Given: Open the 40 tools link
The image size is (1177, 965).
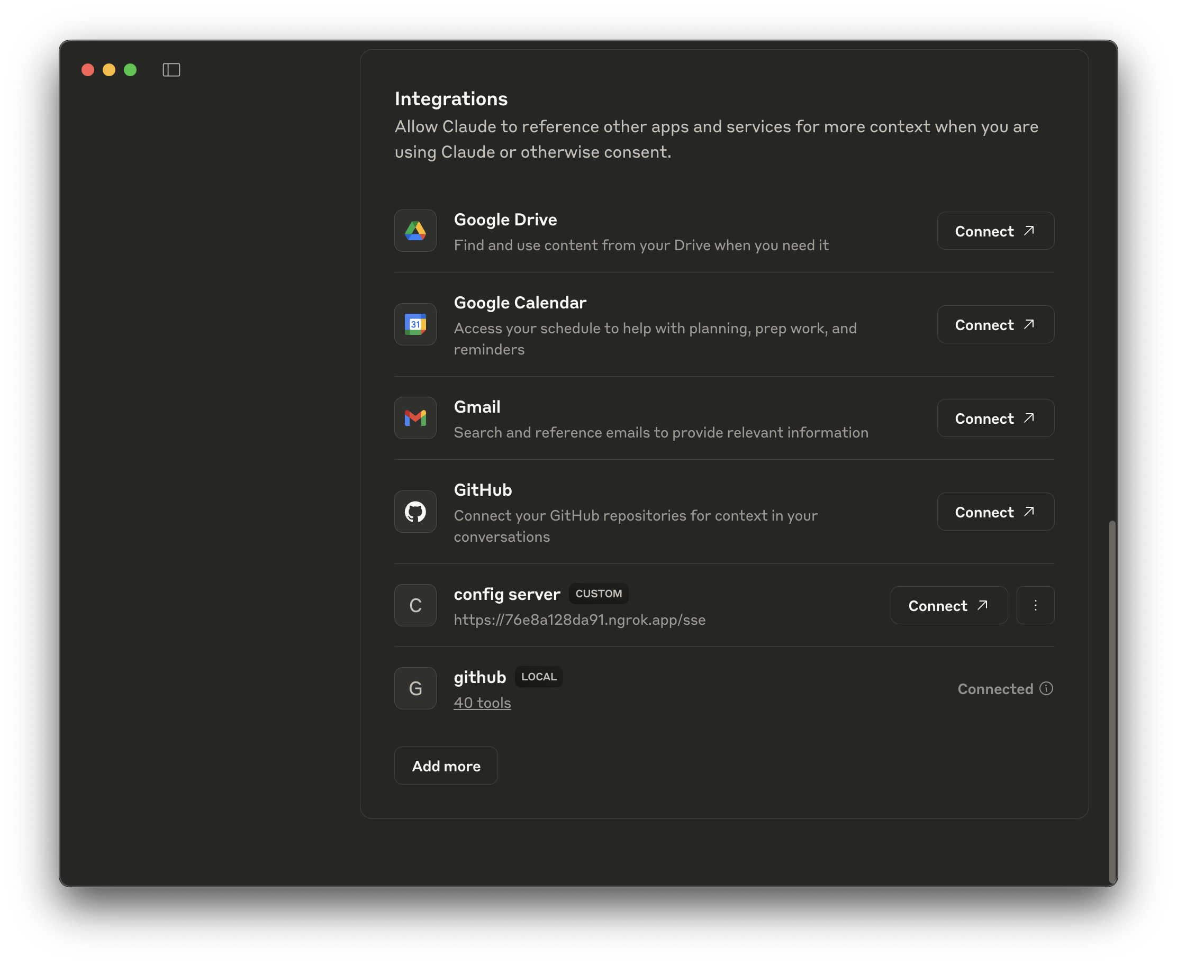Looking at the screenshot, I should [482, 703].
